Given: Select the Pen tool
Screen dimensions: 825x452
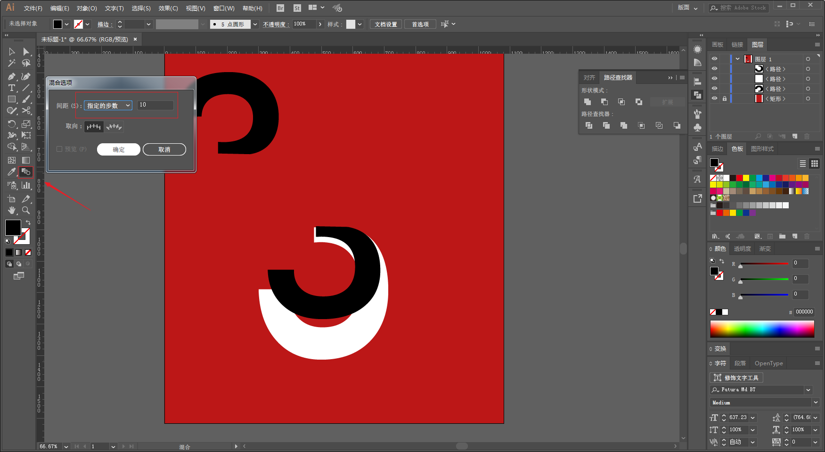Looking at the screenshot, I should [12, 76].
